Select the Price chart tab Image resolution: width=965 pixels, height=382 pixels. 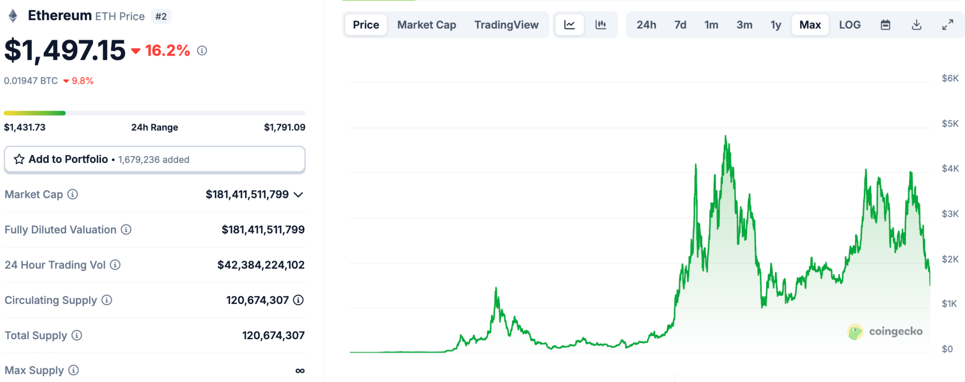366,25
